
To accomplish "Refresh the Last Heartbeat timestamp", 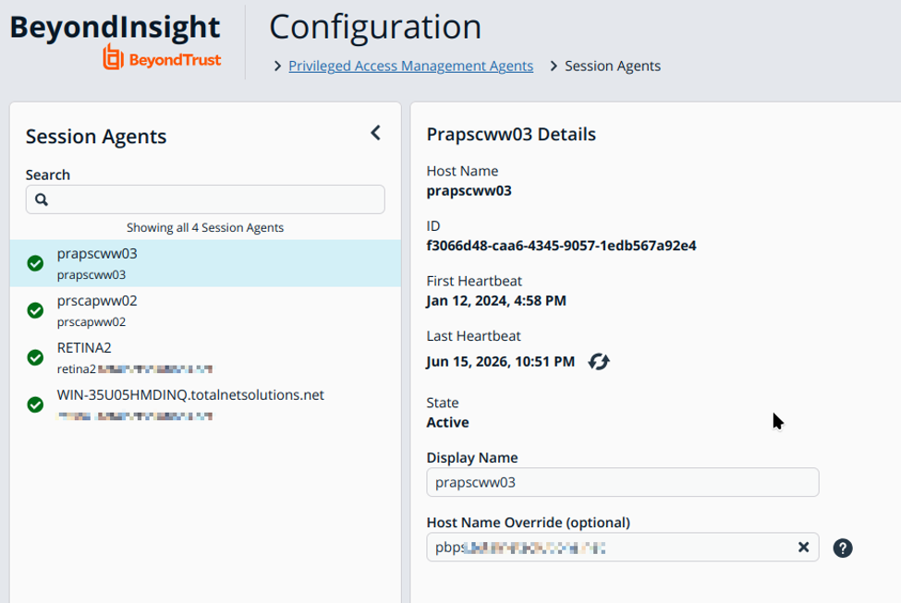I will pyautogui.click(x=599, y=362).
